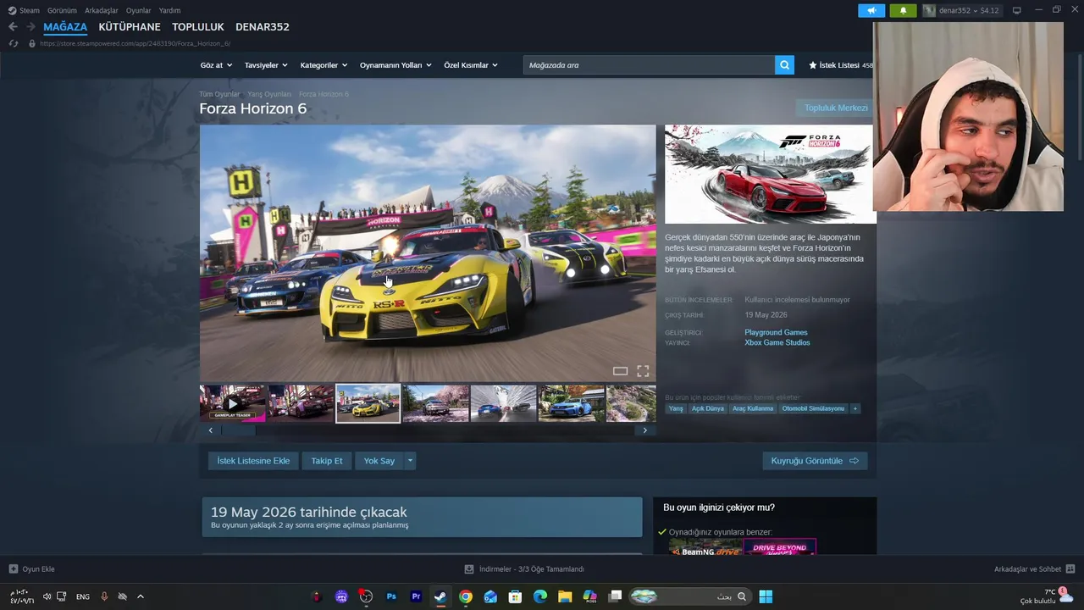Launch Google Chrome from the taskbar

pos(466,596)
